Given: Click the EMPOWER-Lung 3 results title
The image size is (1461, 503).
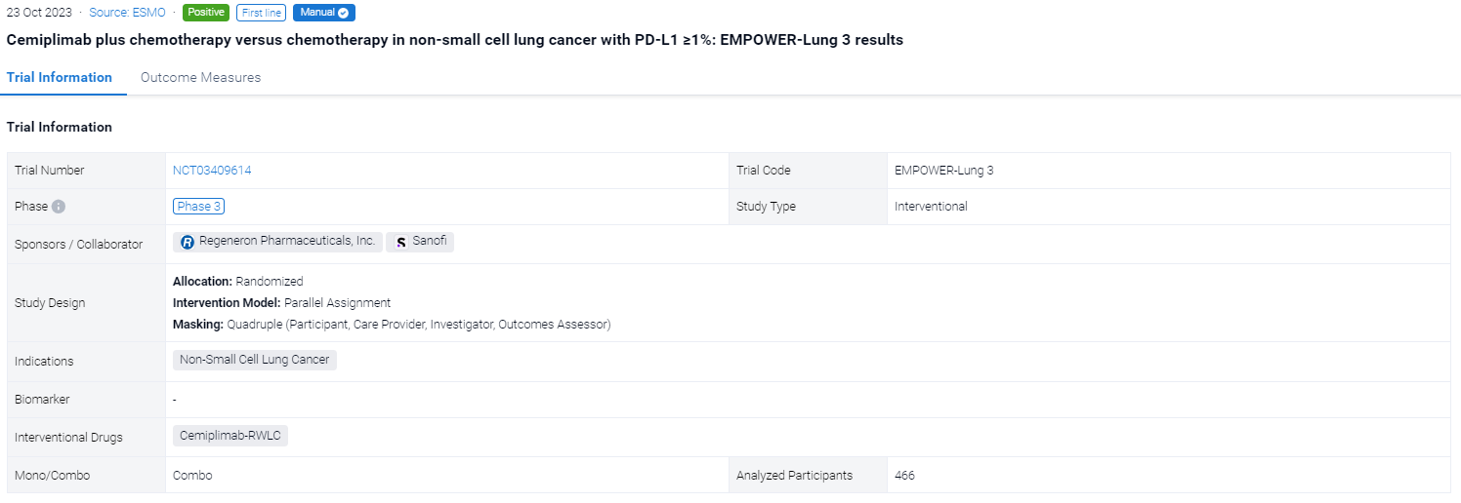Looking at the screenshot, I should pyautogui.click(x=454, y=40).
